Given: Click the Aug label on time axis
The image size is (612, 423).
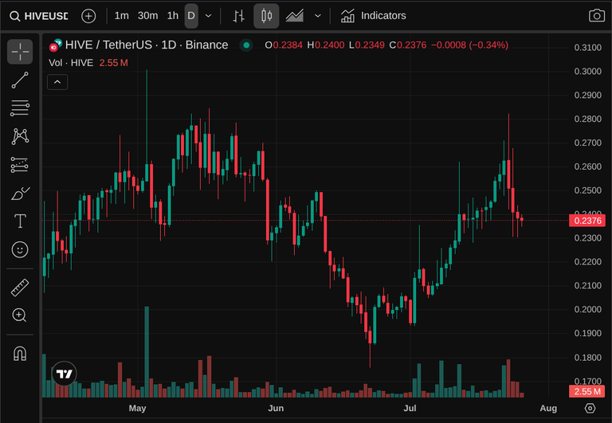Looking at the screenshot, I should pyautogui.click(x=548, y=408).
